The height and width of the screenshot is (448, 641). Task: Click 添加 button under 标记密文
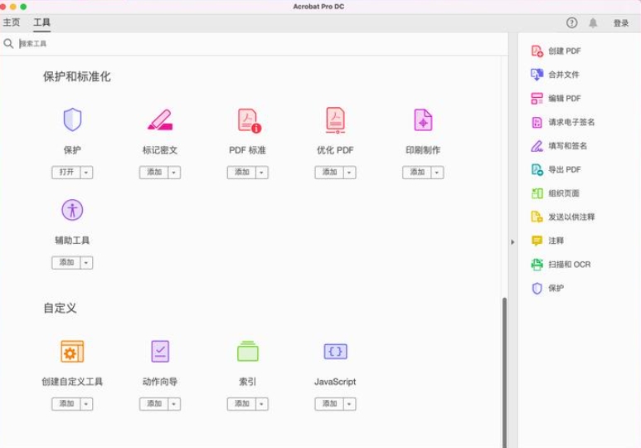coord(154,173)
